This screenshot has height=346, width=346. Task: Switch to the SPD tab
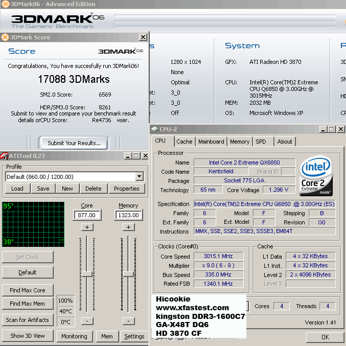coord(263,142)
